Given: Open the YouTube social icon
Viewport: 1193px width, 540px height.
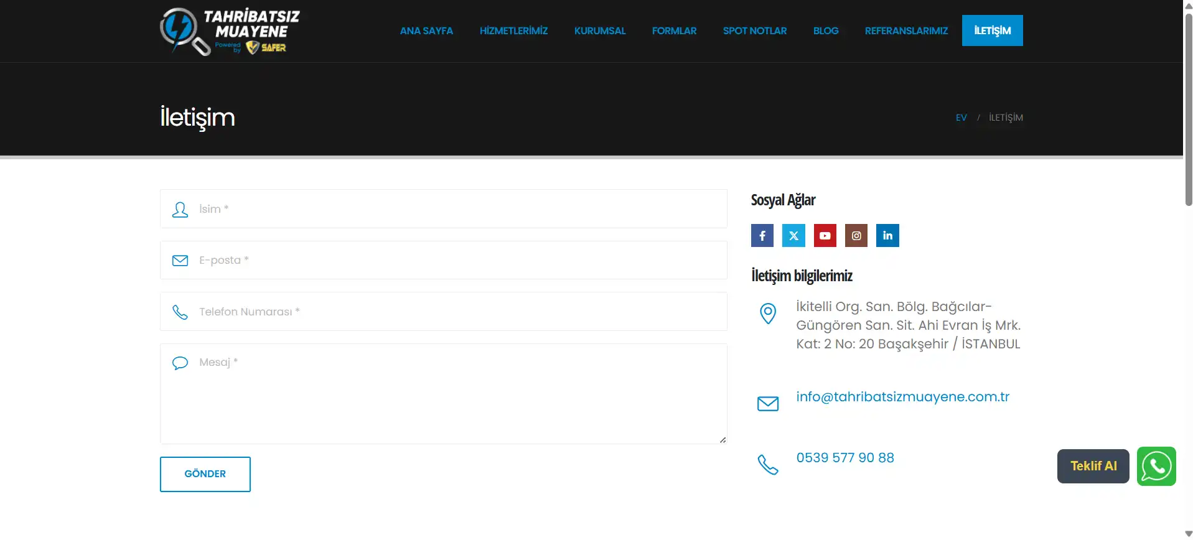Looking at the screenshot, I should point(825,236).
